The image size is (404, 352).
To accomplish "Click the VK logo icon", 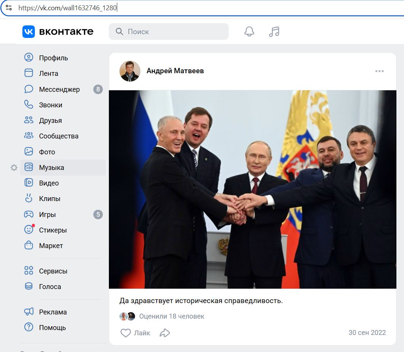I will [x=28, y=32].
